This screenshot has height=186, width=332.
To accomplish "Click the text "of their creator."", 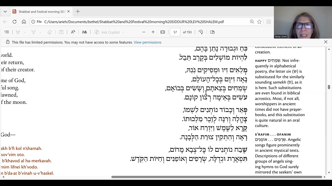I will click(18, 69).
